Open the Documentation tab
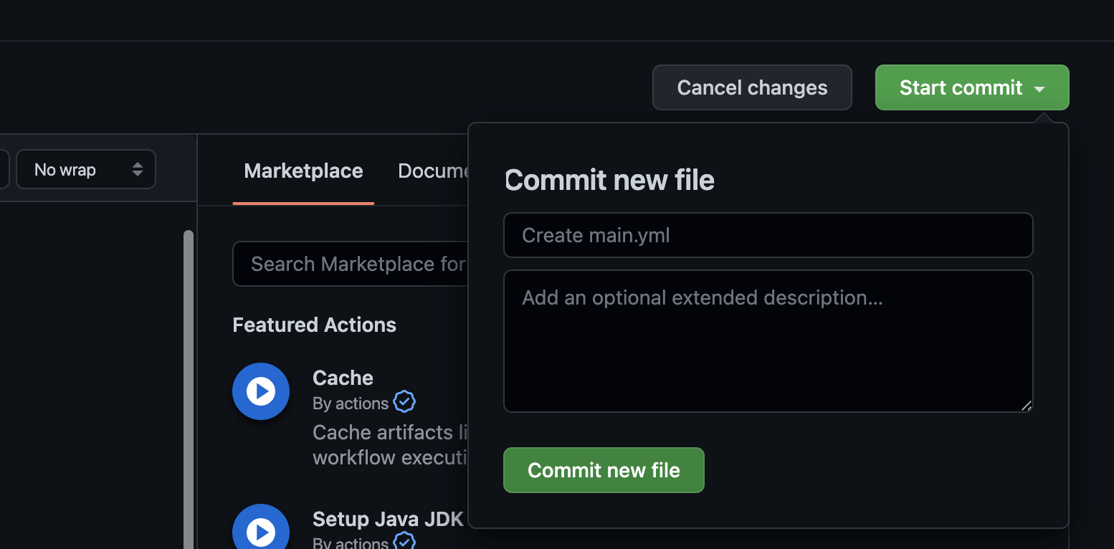The width and height of the screenshot is (1114, 549). click(x=433, y=171)
